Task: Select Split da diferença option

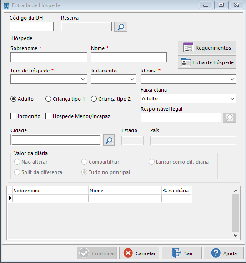Action: (17, 172)
